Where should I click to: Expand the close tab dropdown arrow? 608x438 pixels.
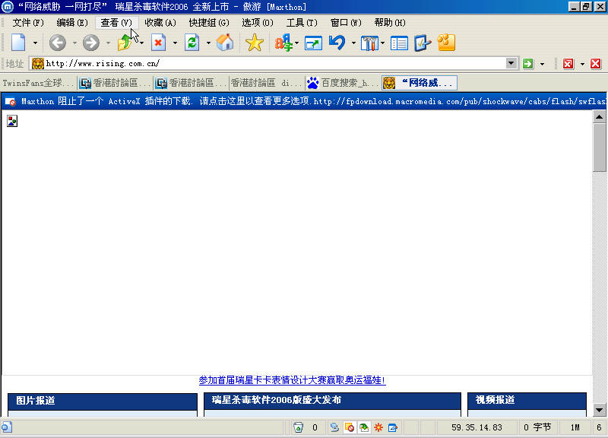pyautogui.click(x=582, y=64)
